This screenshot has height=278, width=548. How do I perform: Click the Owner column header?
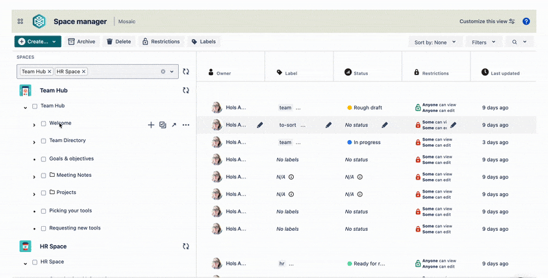coord(220,73)
